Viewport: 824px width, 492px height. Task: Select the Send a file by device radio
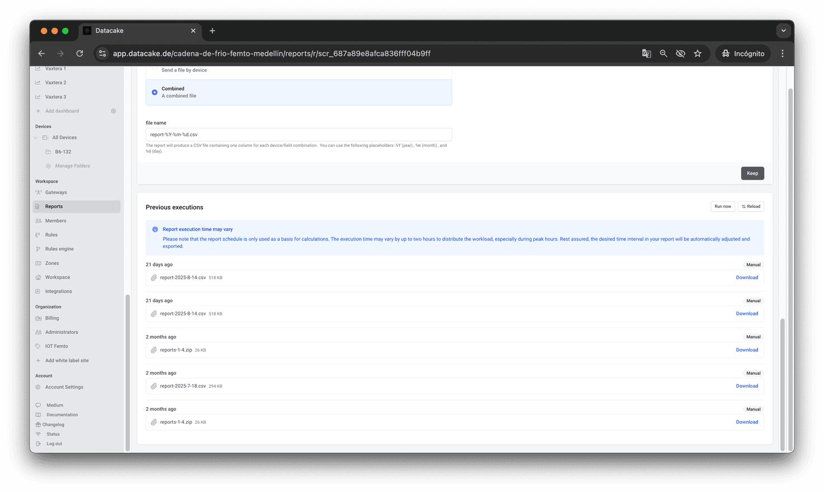point(155,67)
